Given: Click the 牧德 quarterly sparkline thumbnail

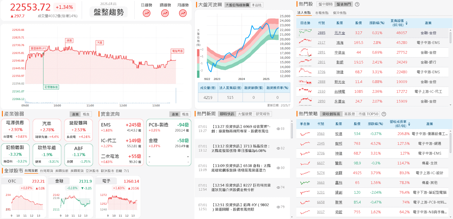Looking at the screenshot, I should (x=305, y=134).
